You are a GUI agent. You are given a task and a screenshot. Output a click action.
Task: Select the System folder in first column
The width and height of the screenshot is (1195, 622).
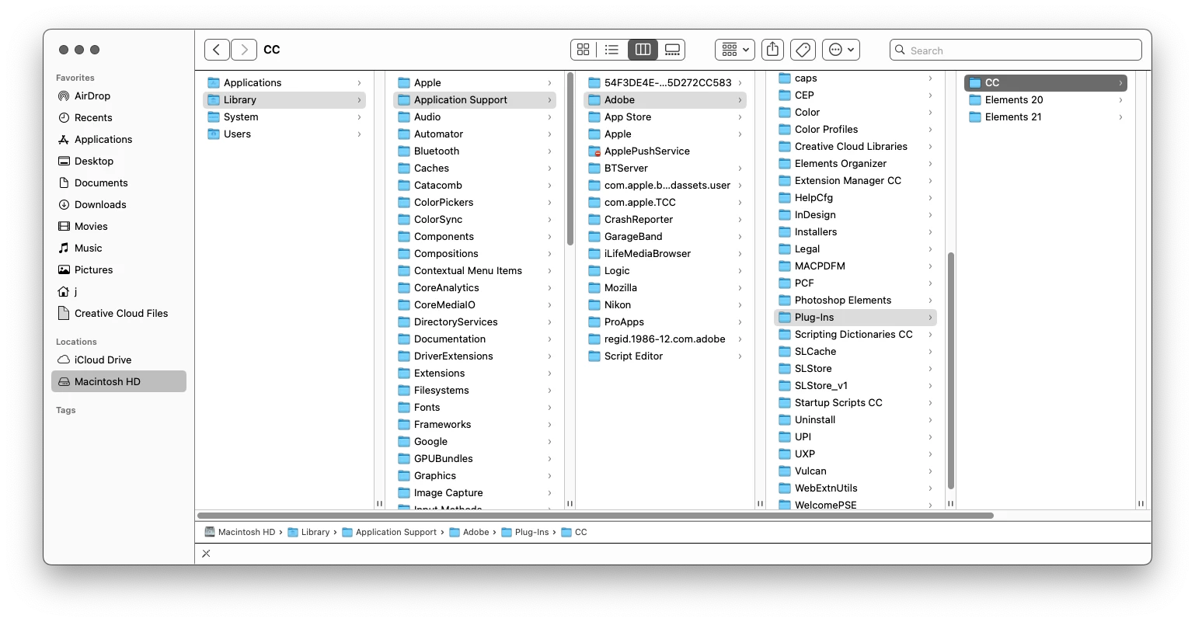click(x=284, y=117)
